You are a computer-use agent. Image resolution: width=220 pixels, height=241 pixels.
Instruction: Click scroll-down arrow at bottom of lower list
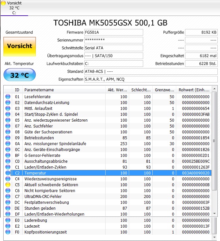pyautogui.click(x=214, y=237)
